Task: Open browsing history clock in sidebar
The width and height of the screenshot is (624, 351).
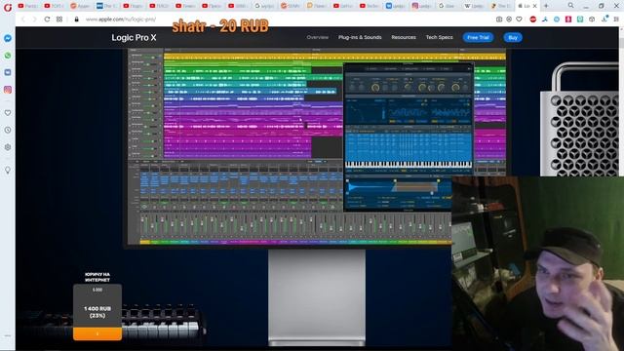Action: (8, 130)
